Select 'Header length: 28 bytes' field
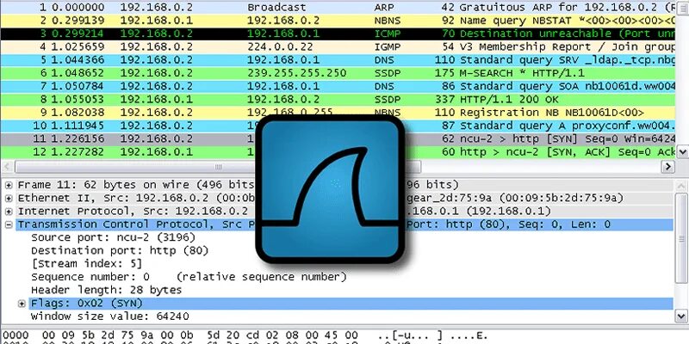Viewport: 689px width, 344px height. [x=106, y=291]
